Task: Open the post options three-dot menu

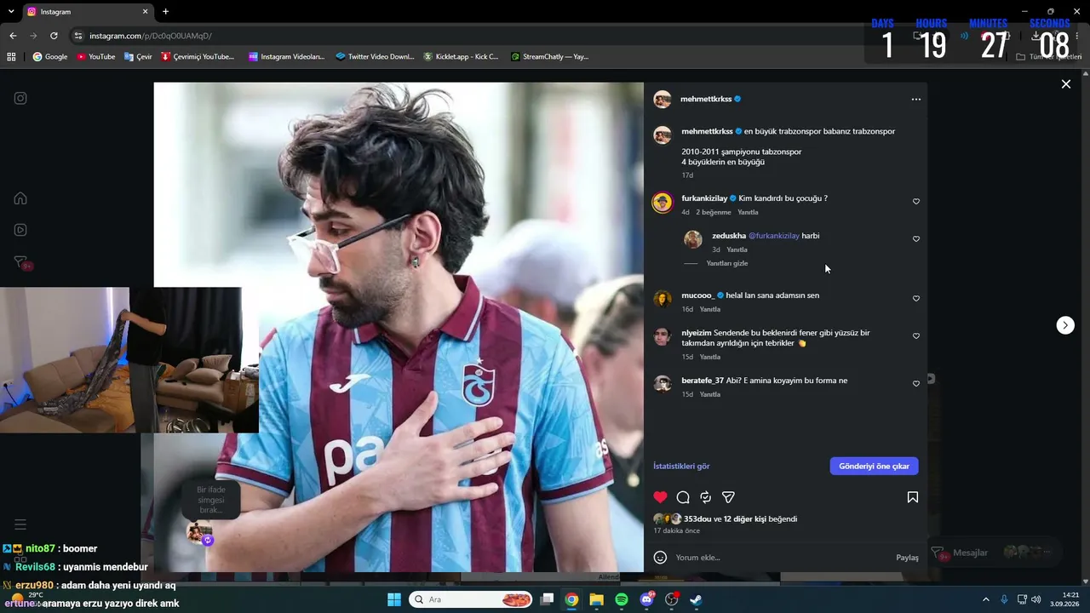Action: [916, 100]
